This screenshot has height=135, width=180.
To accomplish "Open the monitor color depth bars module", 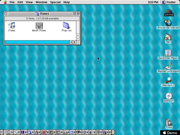I will click(x=53, y=132).
